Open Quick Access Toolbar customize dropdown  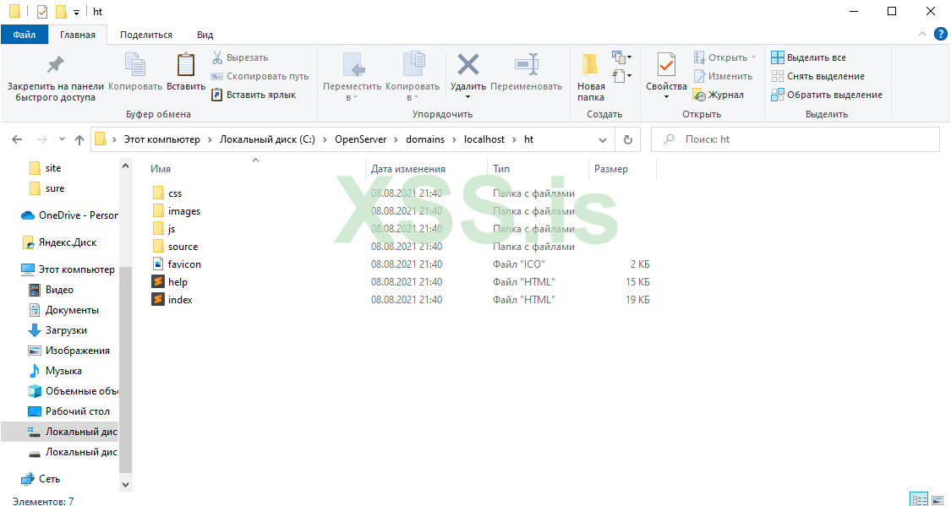76,12
